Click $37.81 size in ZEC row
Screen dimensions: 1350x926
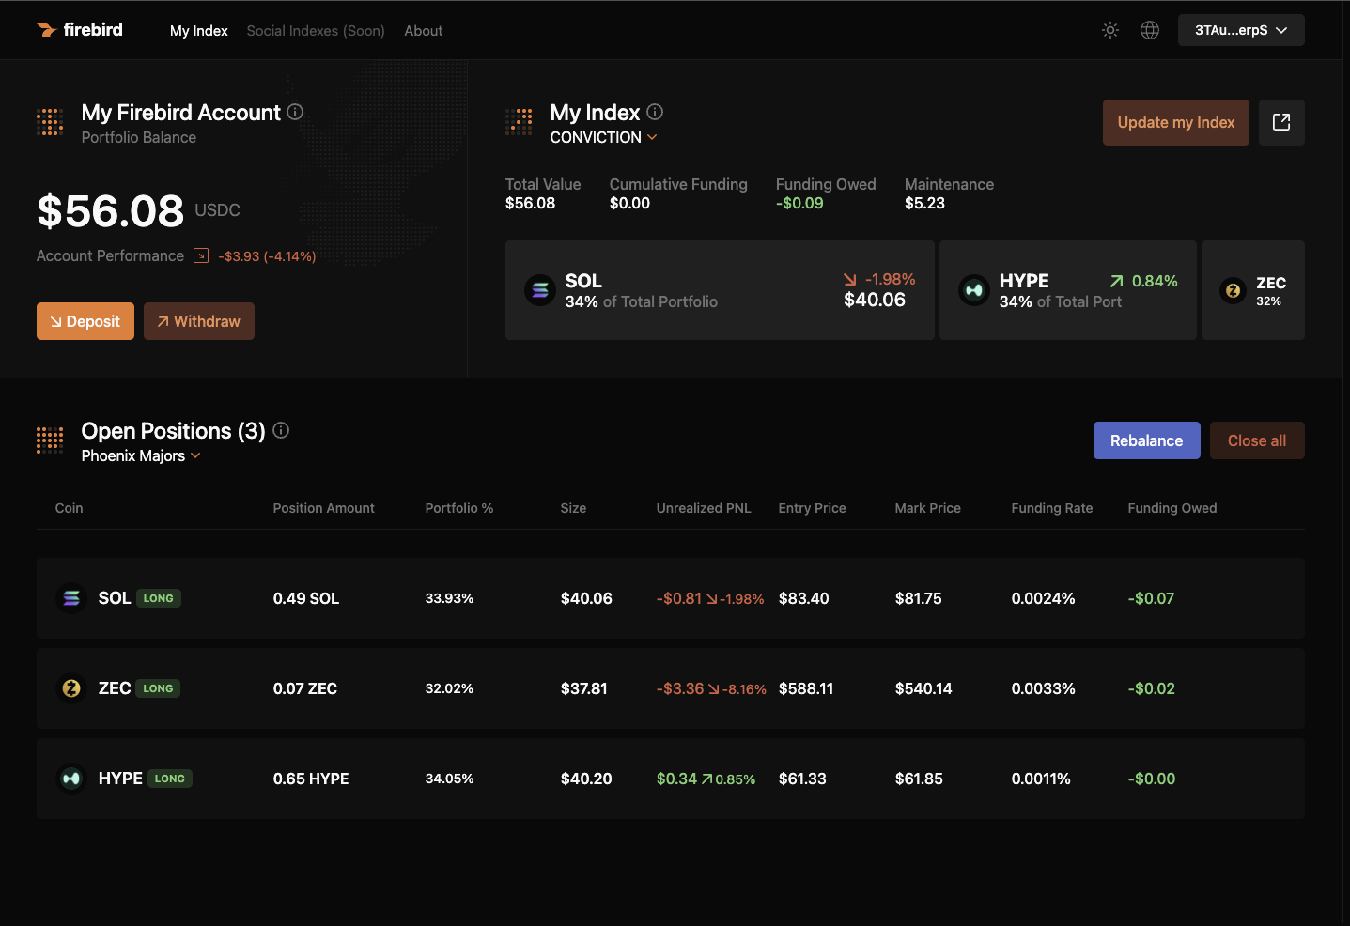584,688
